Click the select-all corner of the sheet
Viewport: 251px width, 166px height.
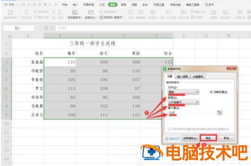click(9, 36)
